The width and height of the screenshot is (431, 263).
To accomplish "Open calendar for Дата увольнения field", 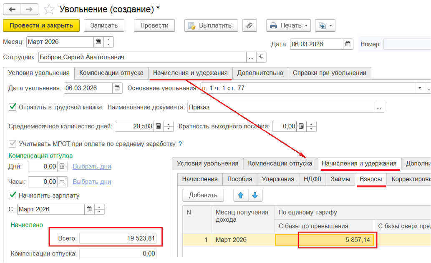I will (x=117, y=88).
